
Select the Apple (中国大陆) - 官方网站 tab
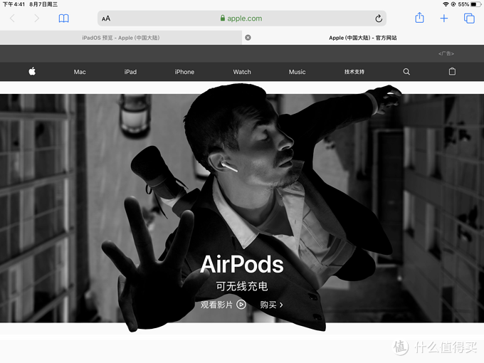[x=363, y=38]
